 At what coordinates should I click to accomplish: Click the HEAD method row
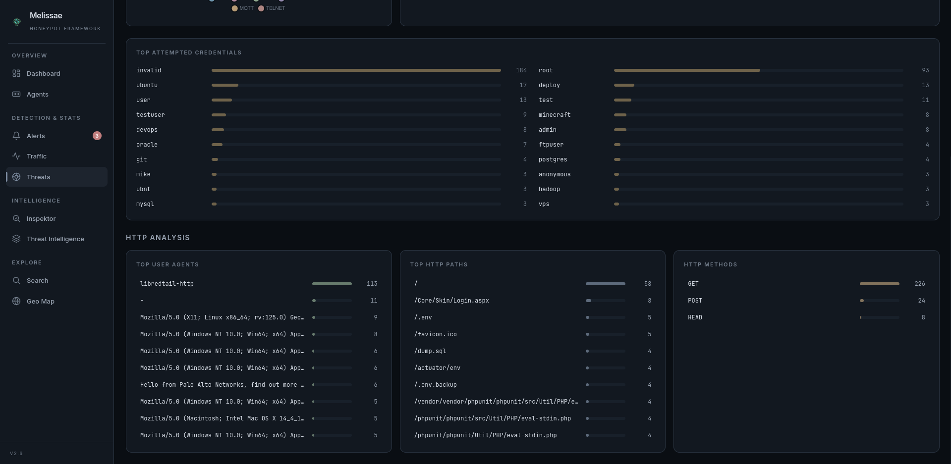(x=806, y=317)
